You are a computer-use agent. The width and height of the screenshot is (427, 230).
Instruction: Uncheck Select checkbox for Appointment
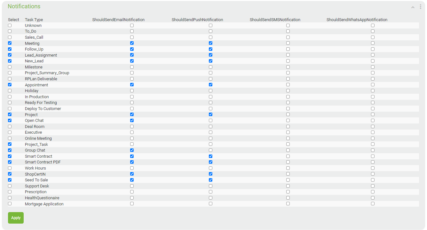tap(10, 85)
